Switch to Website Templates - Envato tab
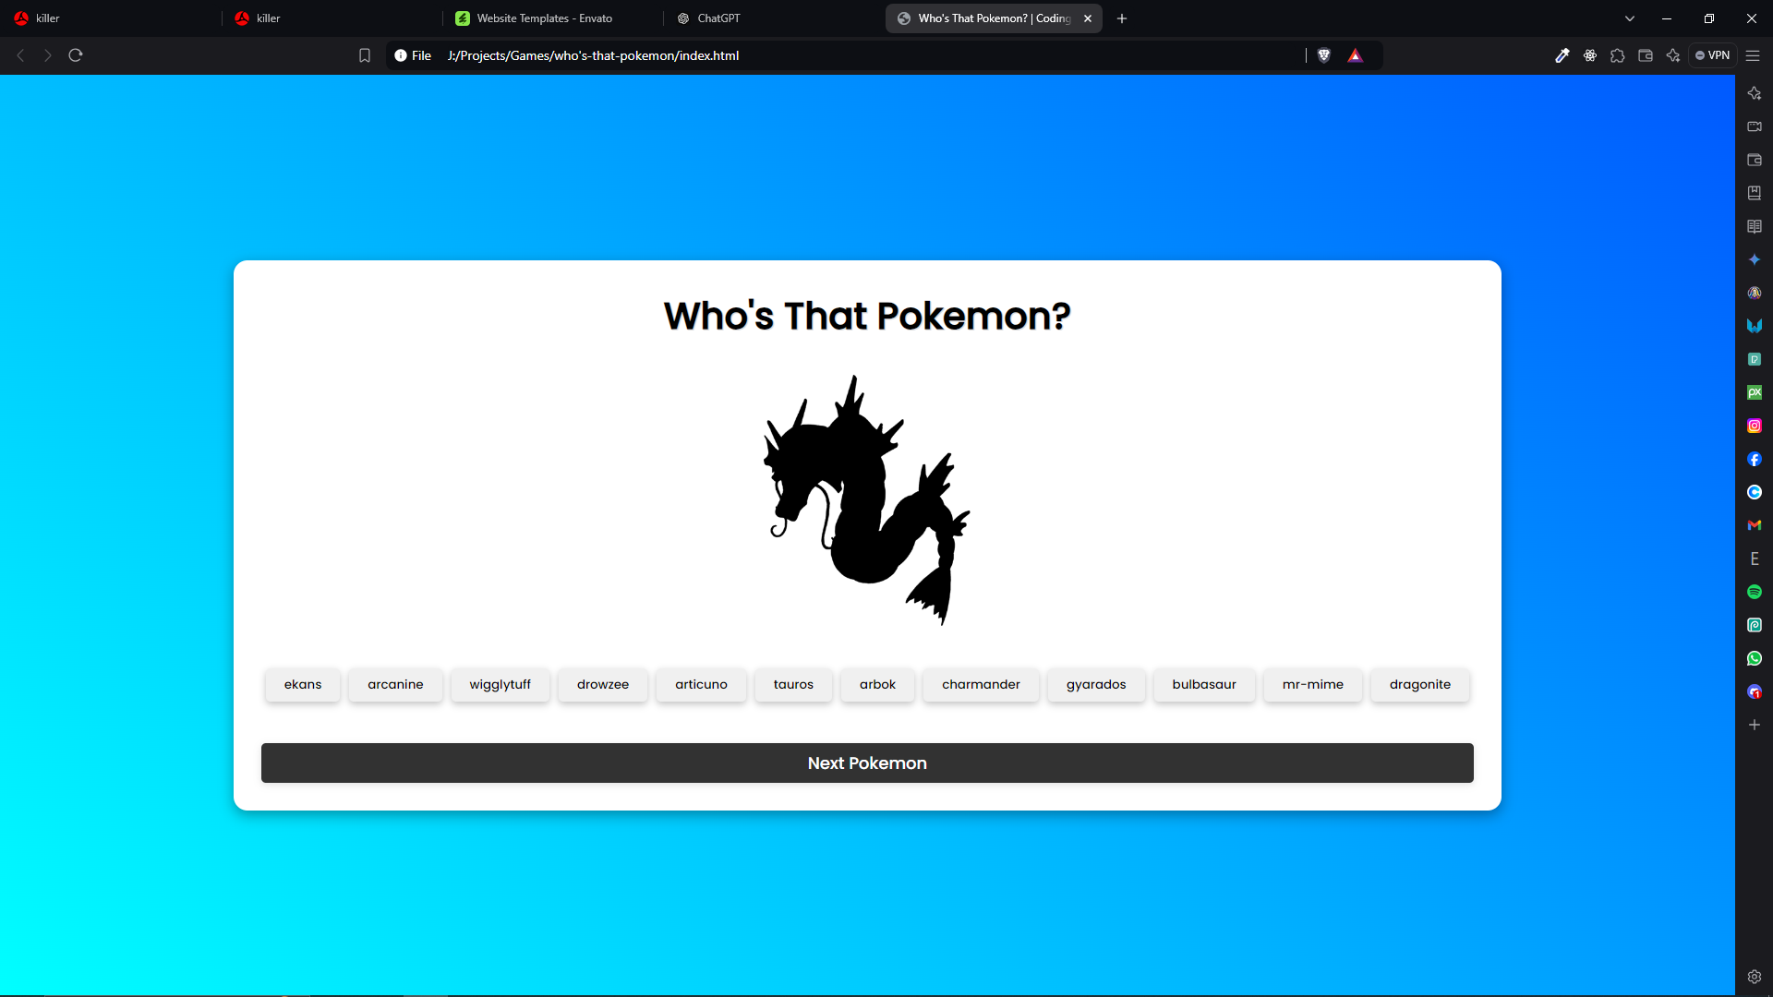 coord(552,18)
